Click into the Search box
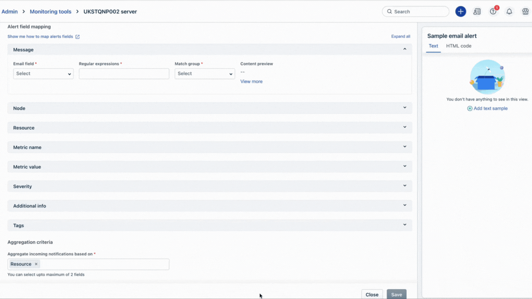The width and height of the screenshot is (532, 299). 415,12
